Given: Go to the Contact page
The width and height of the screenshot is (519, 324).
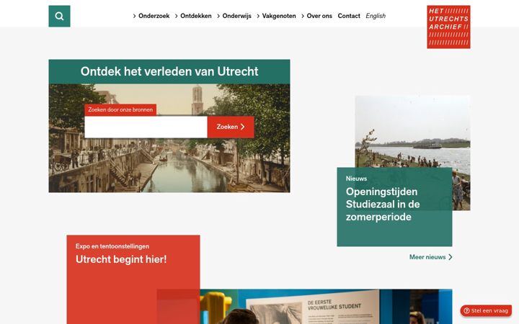Looking at the screenshot, I should point(349,16).
